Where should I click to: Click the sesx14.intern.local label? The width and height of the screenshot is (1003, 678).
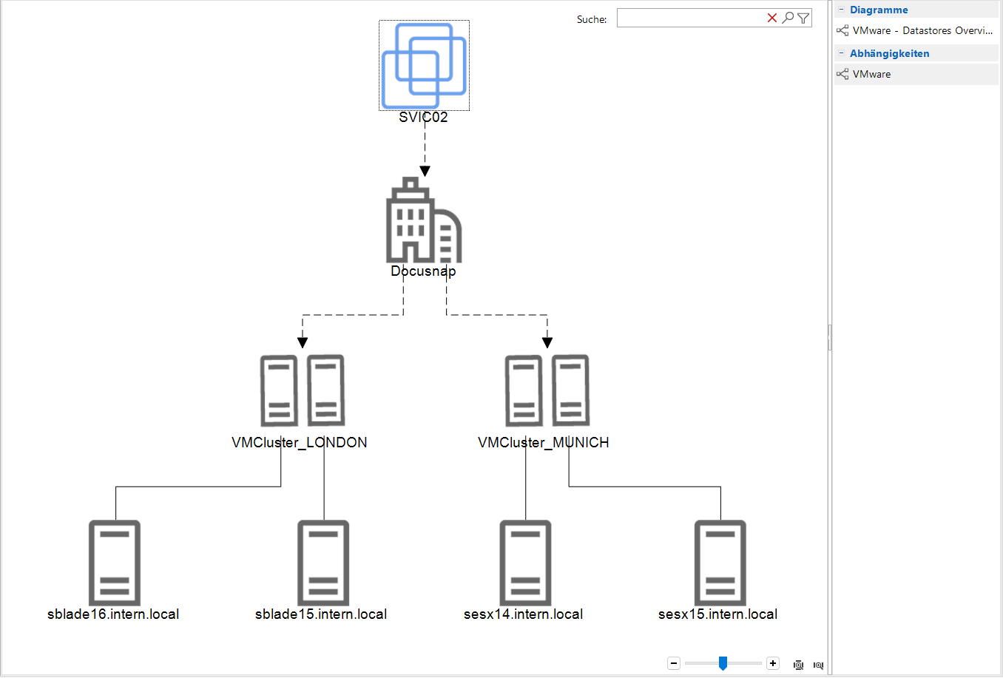pyautogui.click(x=524, y=614)
